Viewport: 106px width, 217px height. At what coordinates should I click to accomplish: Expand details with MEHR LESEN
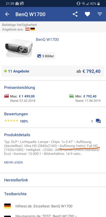14,163
